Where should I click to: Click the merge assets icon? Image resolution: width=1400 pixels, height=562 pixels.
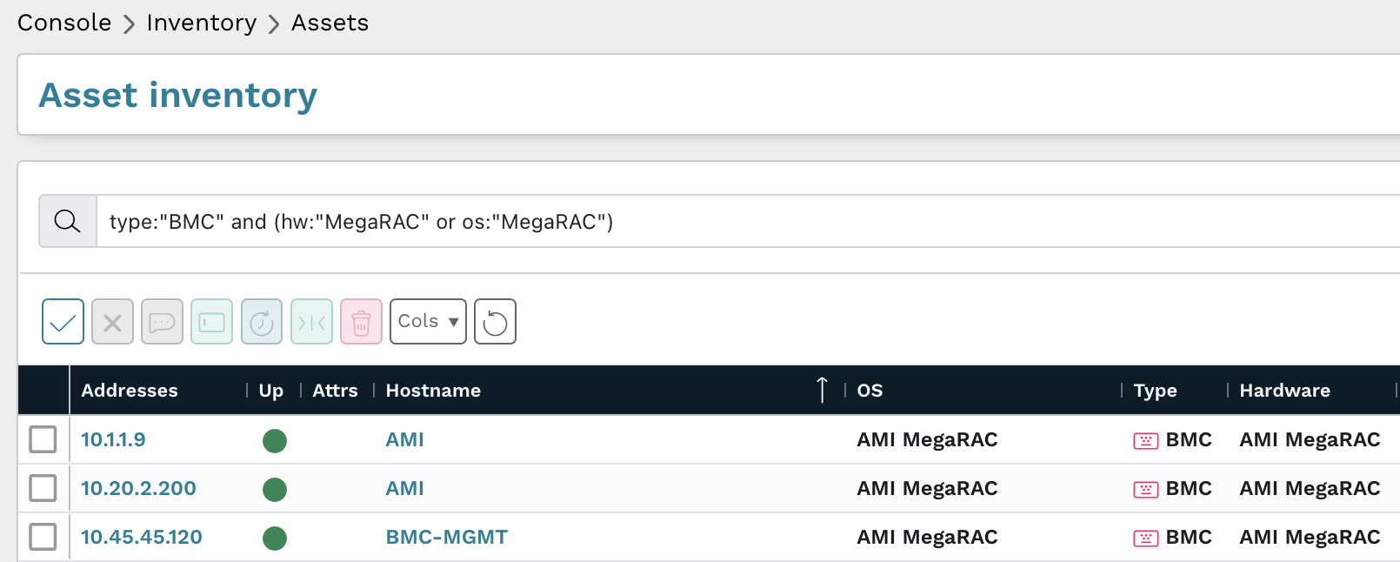pos(310,321)
